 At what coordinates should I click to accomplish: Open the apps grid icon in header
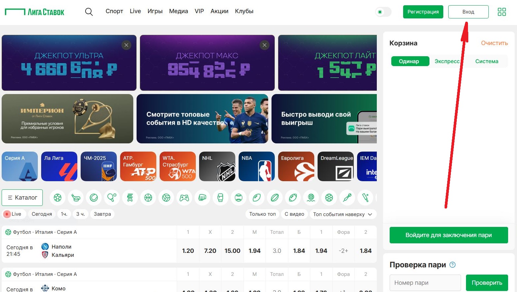(502, 12)
